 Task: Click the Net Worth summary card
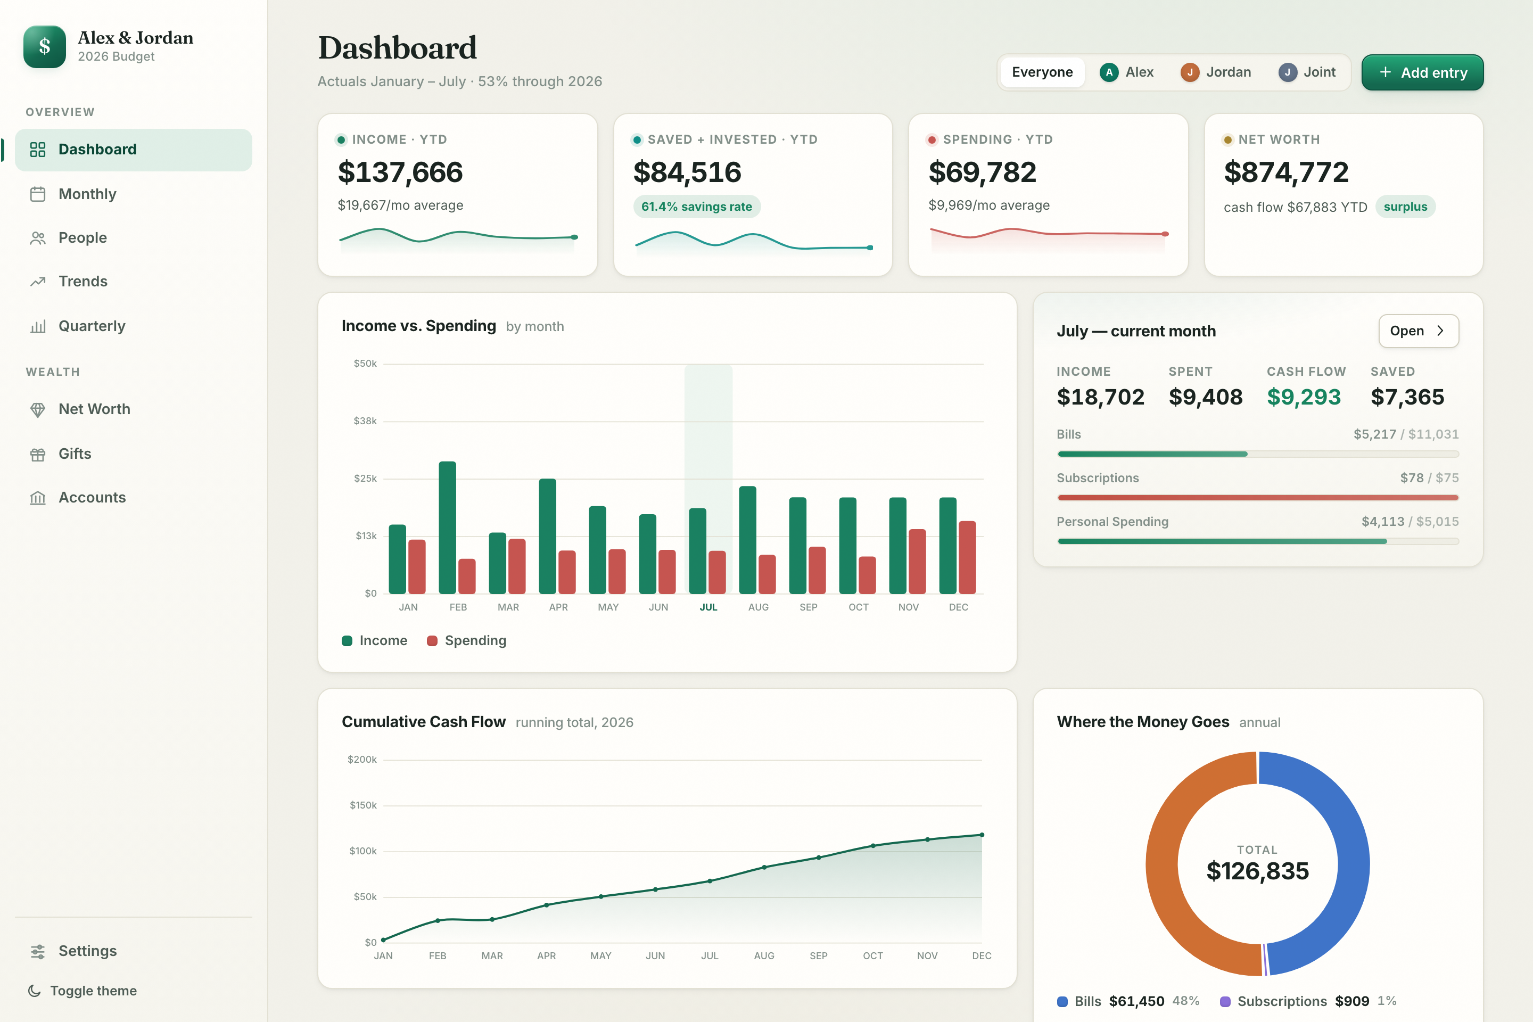[1344, 195]
